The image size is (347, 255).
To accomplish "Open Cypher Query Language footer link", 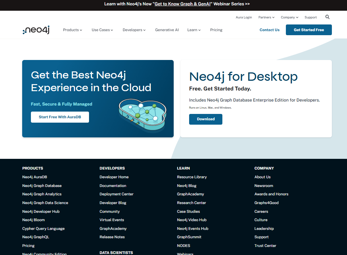I will click(x=43, y=229).
